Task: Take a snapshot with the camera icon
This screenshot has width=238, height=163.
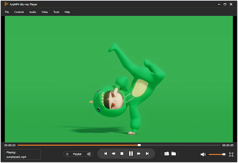Action: [167, 154]
